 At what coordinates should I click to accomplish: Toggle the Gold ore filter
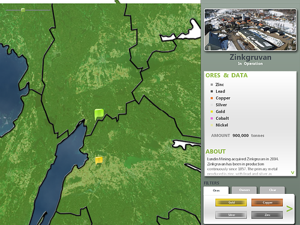point(231,202)
